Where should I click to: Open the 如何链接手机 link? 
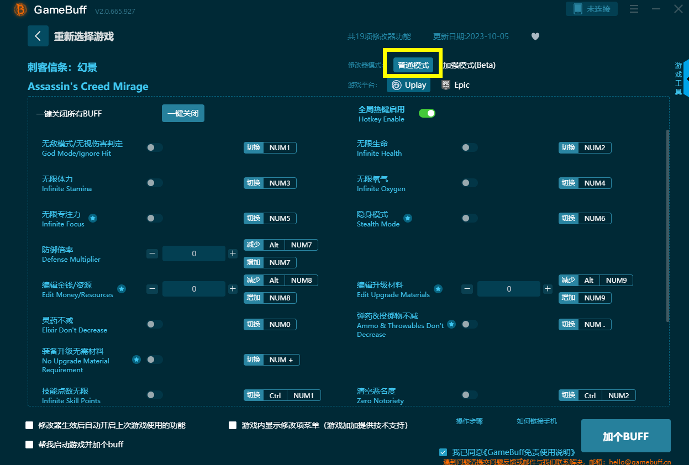tap(537, 421)
